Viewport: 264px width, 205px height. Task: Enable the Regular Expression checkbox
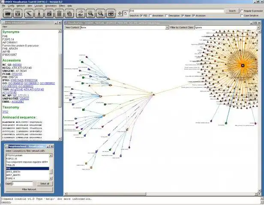[242, 11]
